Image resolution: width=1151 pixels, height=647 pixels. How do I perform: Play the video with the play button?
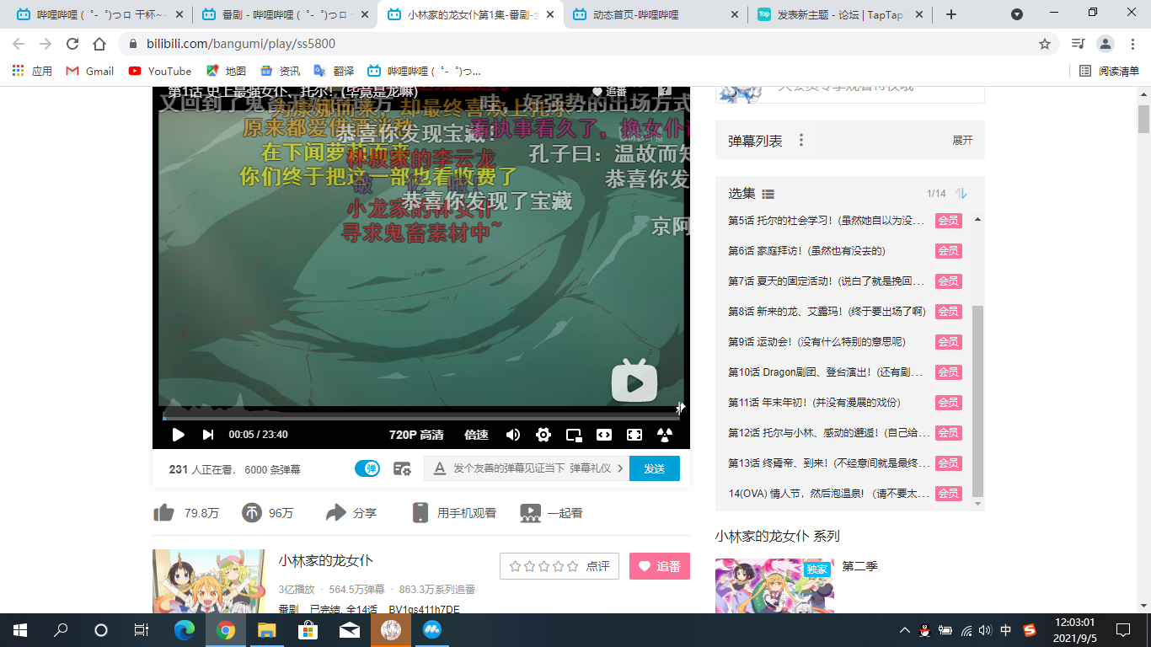[x=178, y=435]
